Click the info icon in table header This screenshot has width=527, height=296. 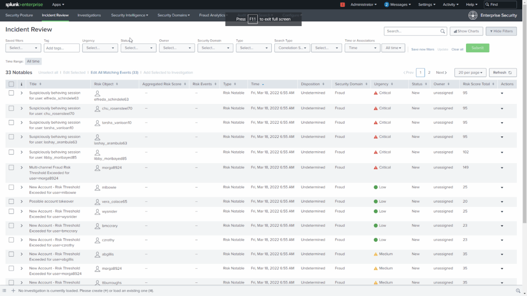22,84
